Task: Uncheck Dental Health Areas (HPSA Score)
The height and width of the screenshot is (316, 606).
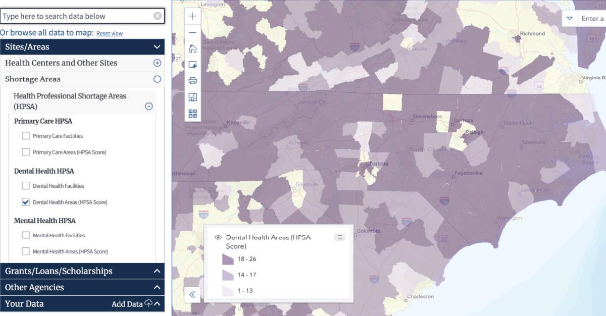Action: (26, 202)
